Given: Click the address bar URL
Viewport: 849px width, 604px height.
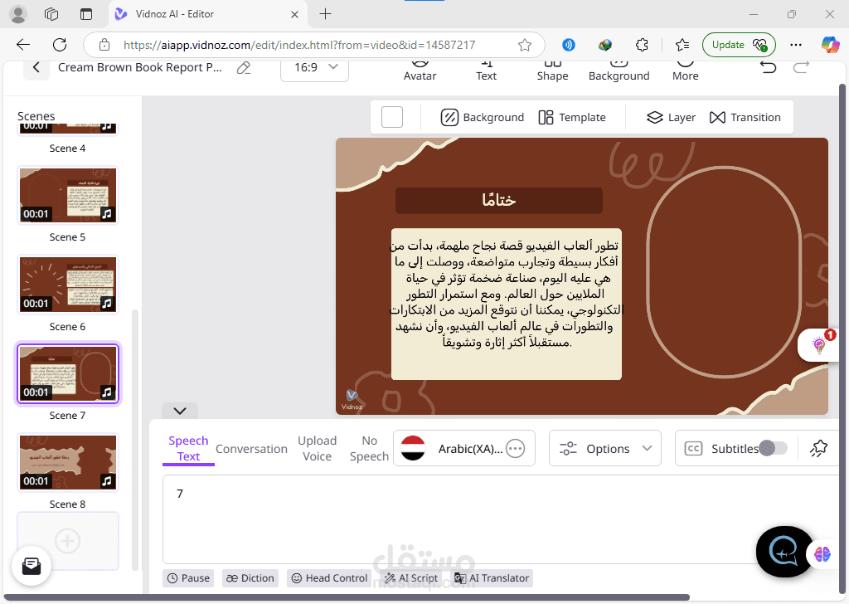Looking at the screenshot, I should [298, 45].
